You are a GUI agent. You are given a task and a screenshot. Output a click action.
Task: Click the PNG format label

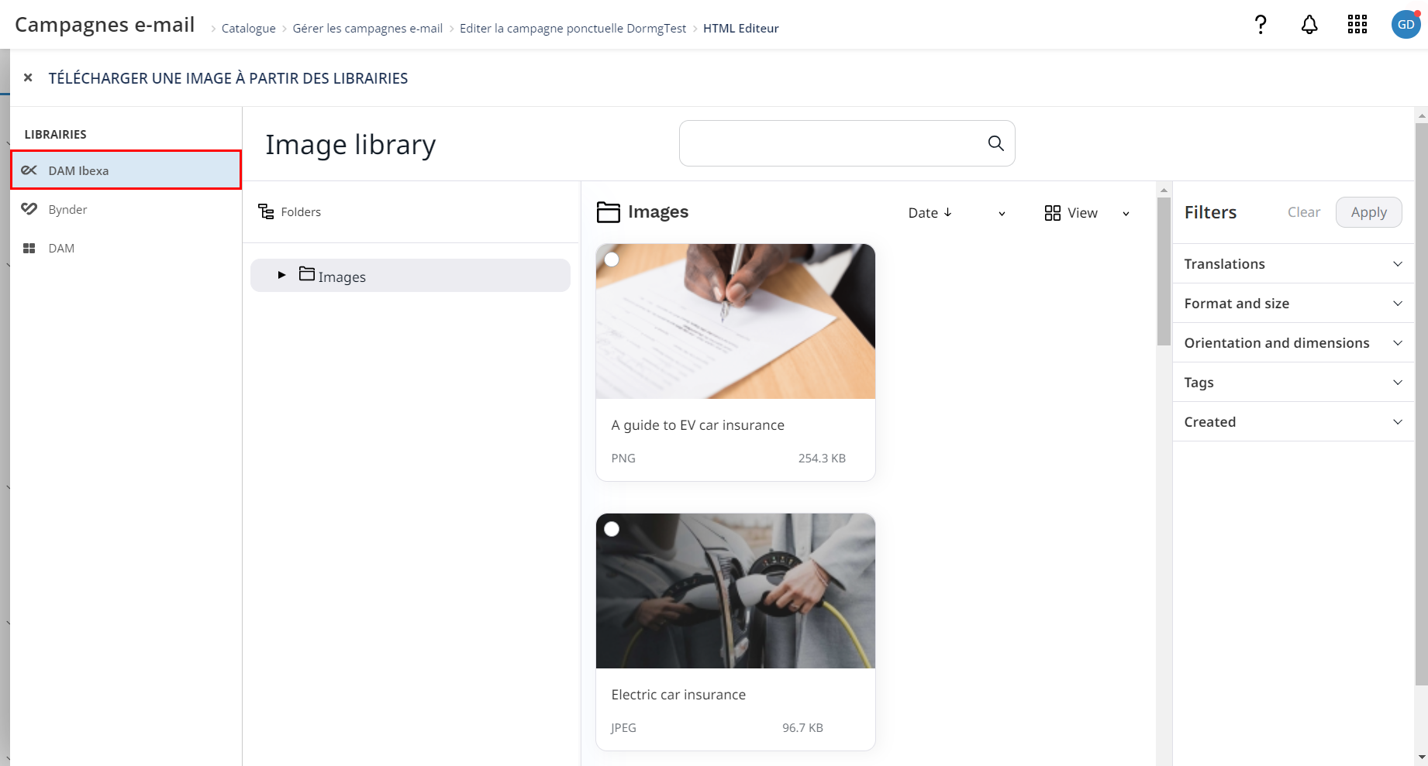(x=623, y=459)
